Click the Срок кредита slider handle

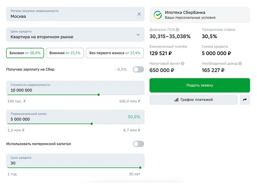pos(140,167)
